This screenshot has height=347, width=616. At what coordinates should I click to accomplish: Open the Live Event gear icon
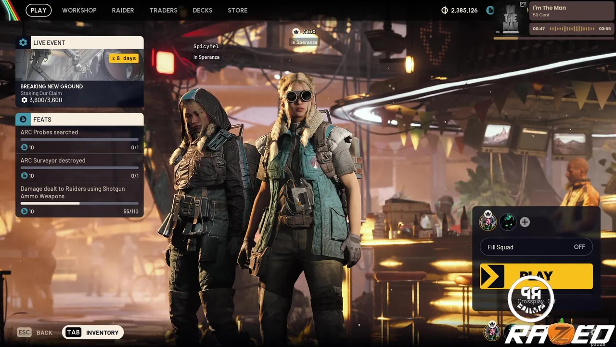click(x=23, y=42)
